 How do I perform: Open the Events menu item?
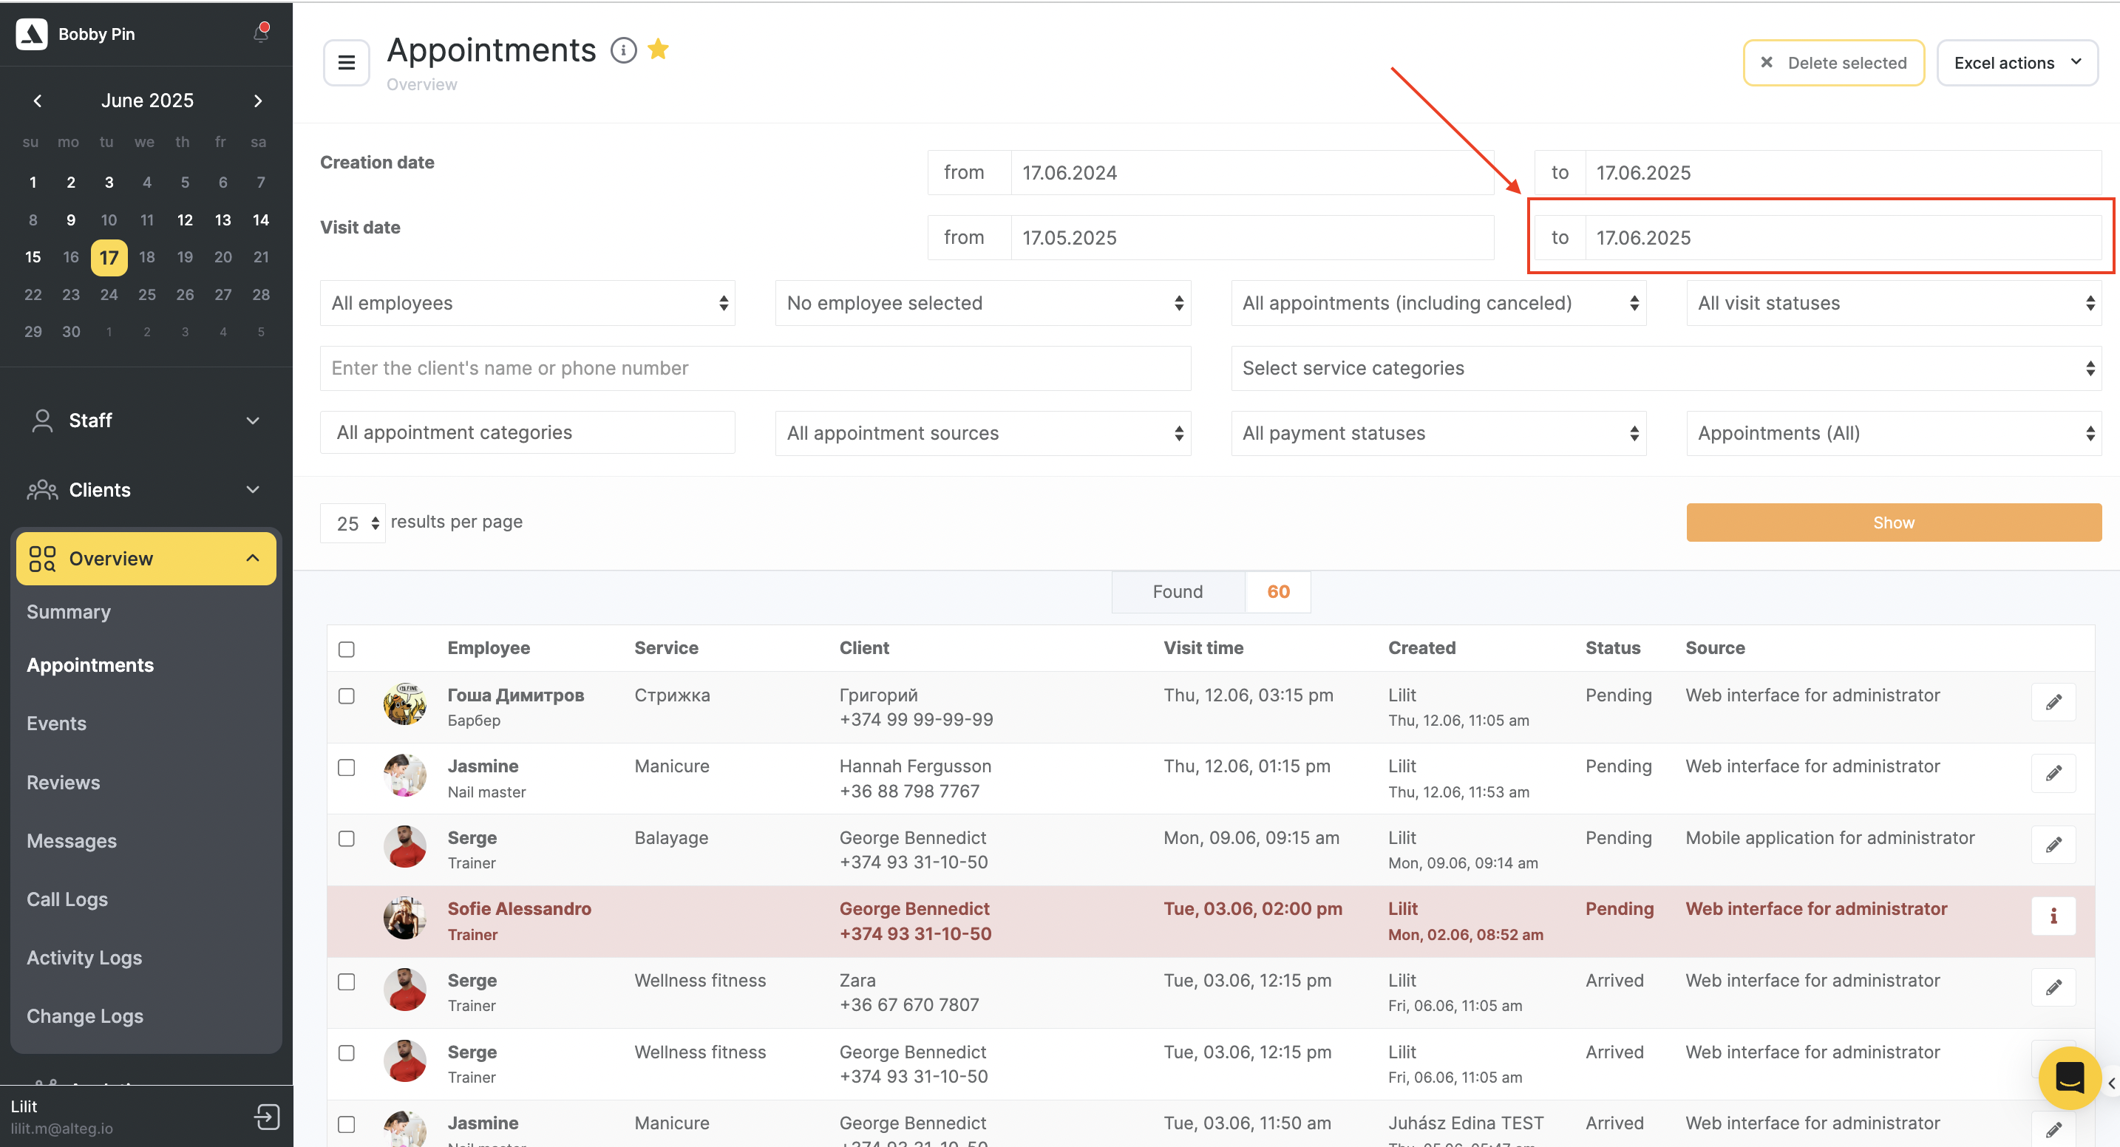56,724
